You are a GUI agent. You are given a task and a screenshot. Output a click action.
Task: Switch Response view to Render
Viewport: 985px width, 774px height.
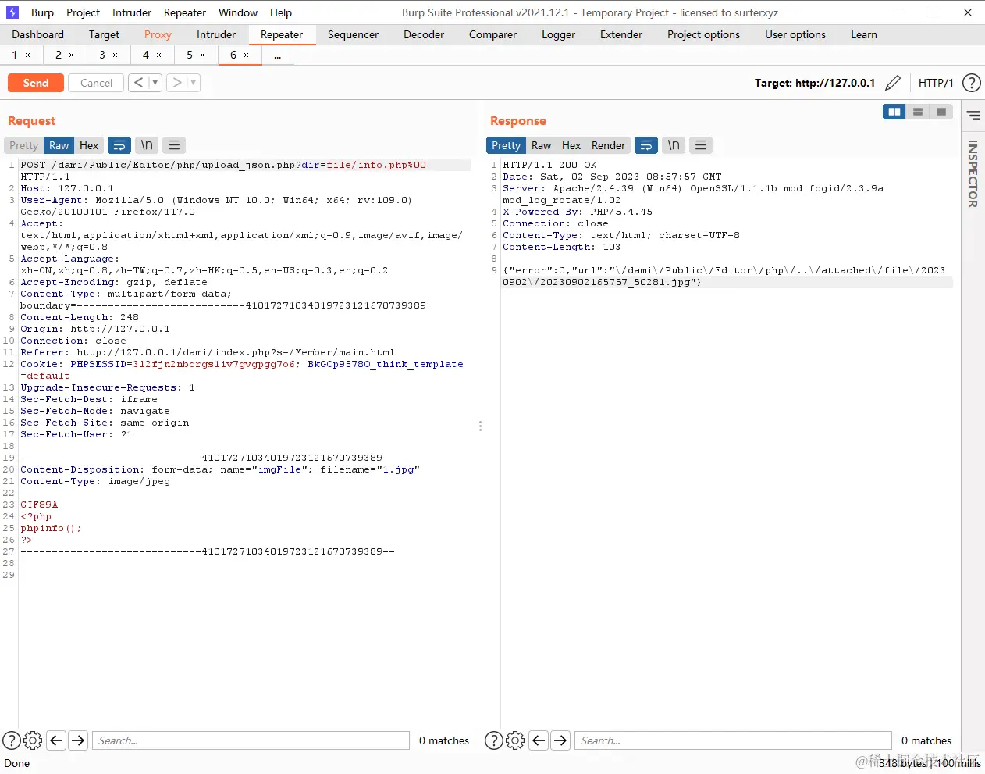[608, 145]
